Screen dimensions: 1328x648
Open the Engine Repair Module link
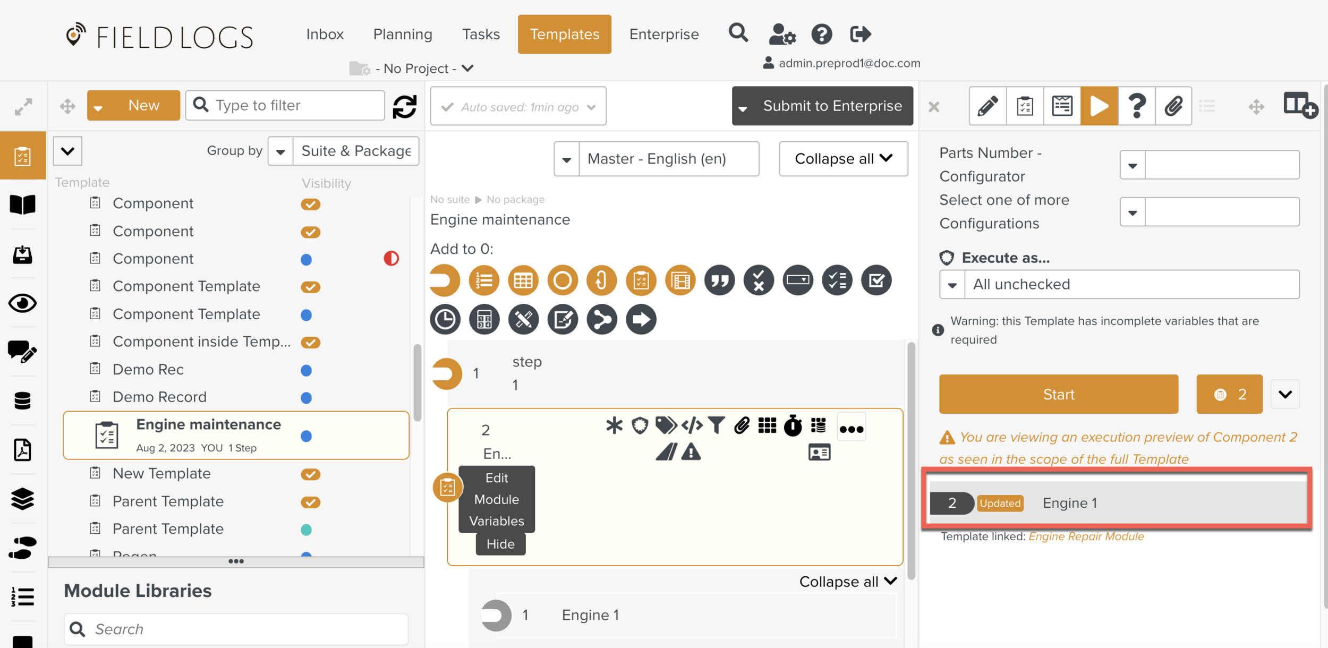tap(1086, 536)
